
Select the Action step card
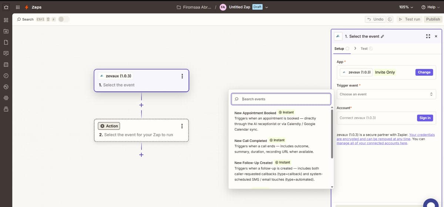[x=141, y=130]
